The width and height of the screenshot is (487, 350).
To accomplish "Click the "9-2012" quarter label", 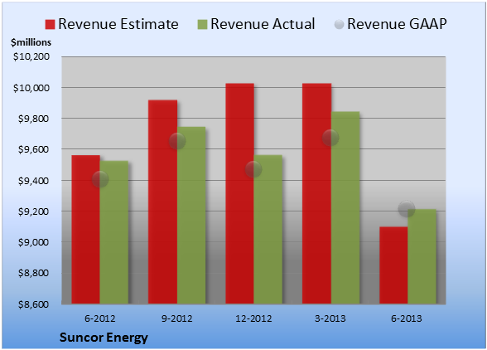I will click(x=177, y=318).
